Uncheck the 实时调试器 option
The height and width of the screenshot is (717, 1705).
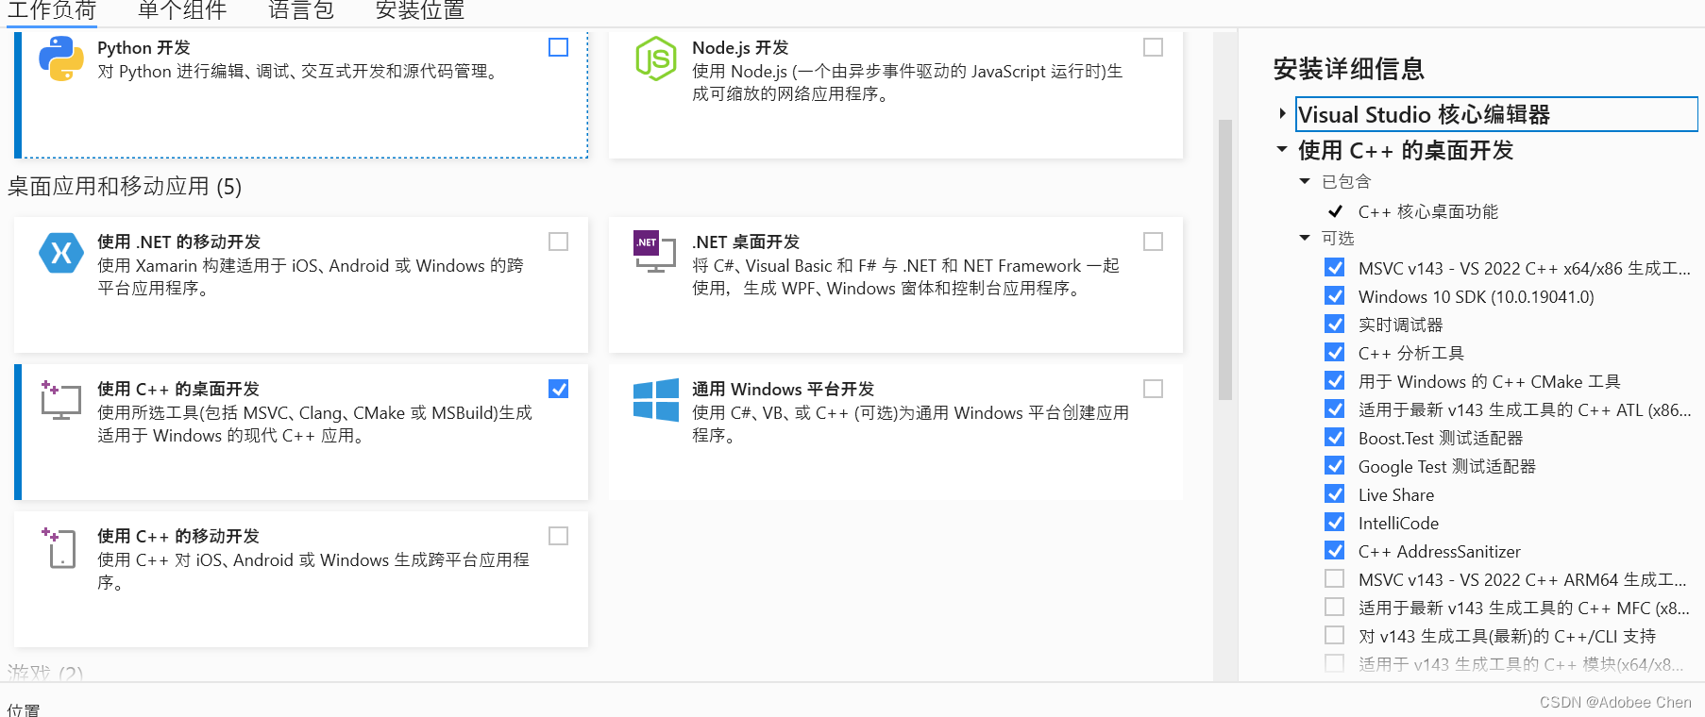1335,324
